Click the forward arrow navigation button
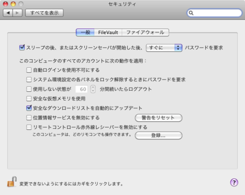The image size is (245, 195). 17,13
